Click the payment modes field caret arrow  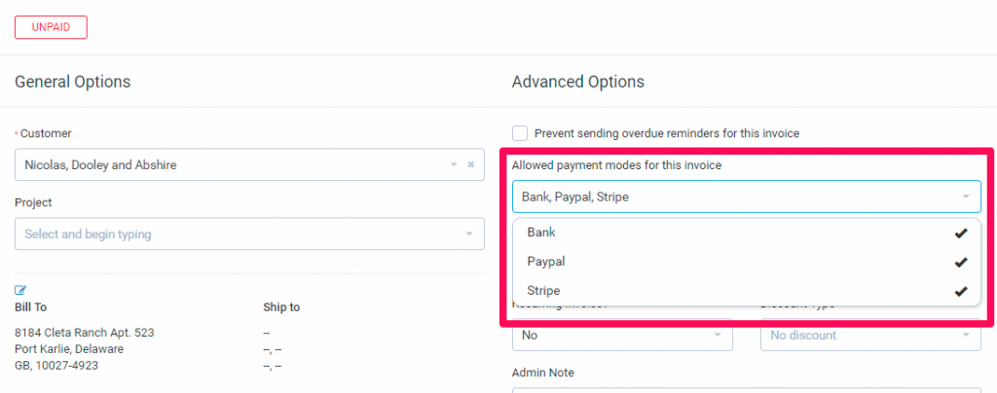click(965, 196)
